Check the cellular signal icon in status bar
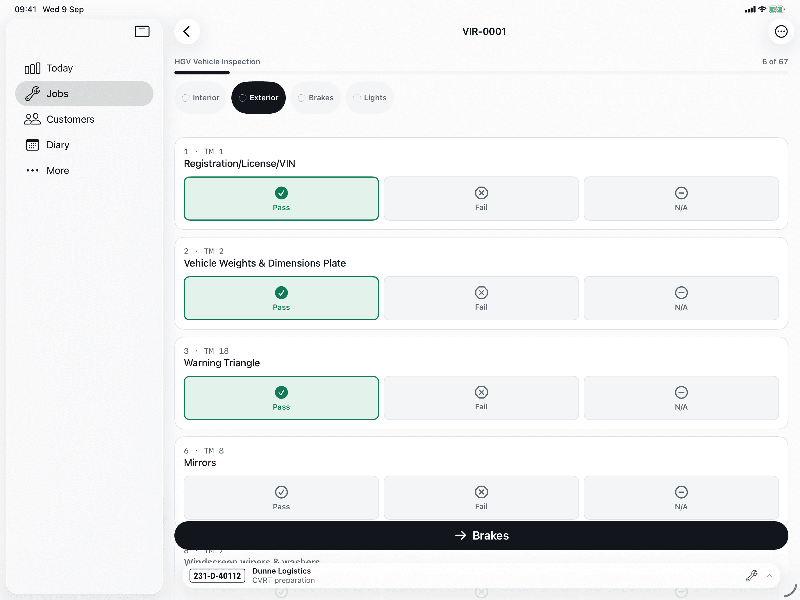Screen dimensions: 800x600 [750, 9]
